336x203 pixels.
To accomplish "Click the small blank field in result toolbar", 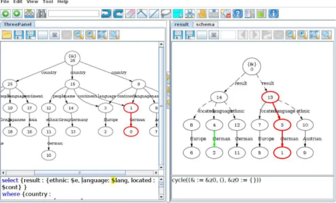I will click(229, 35).
